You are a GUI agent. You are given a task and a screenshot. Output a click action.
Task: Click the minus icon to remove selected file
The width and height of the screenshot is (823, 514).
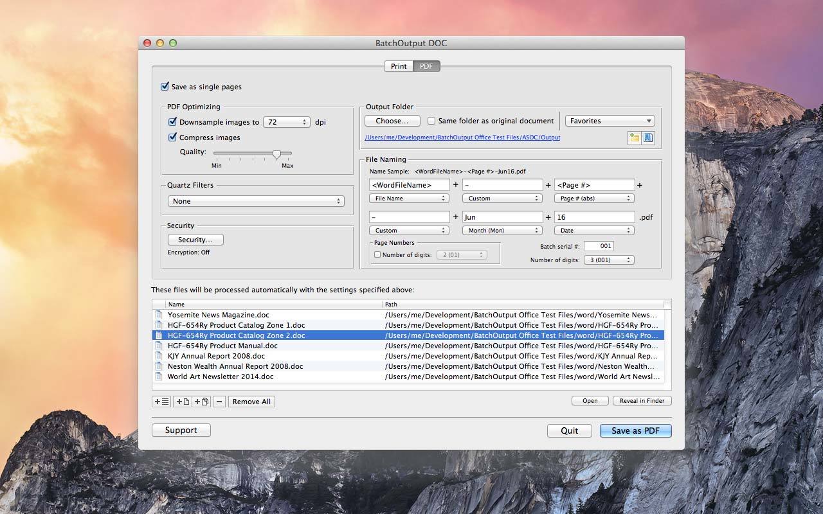(x=219, y=401)
